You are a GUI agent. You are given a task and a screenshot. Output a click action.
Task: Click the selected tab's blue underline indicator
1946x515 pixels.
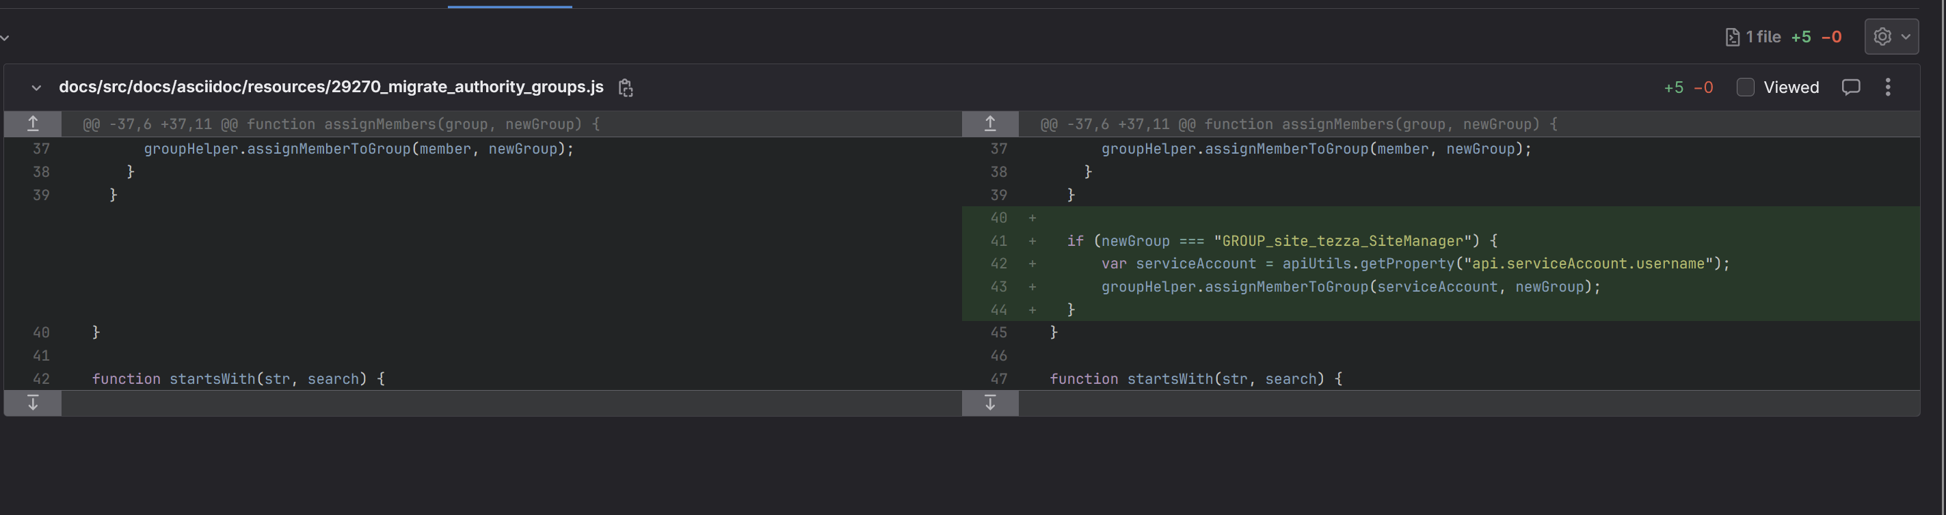pyautogui.click(x=510, y=7)
